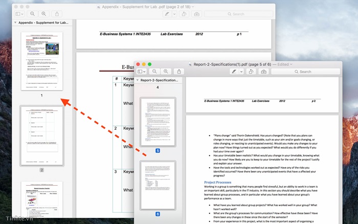Viewport: 358px width, 224px height.
Task: Minimize the Report-2-Specifications window
Action: click(144, 64)
